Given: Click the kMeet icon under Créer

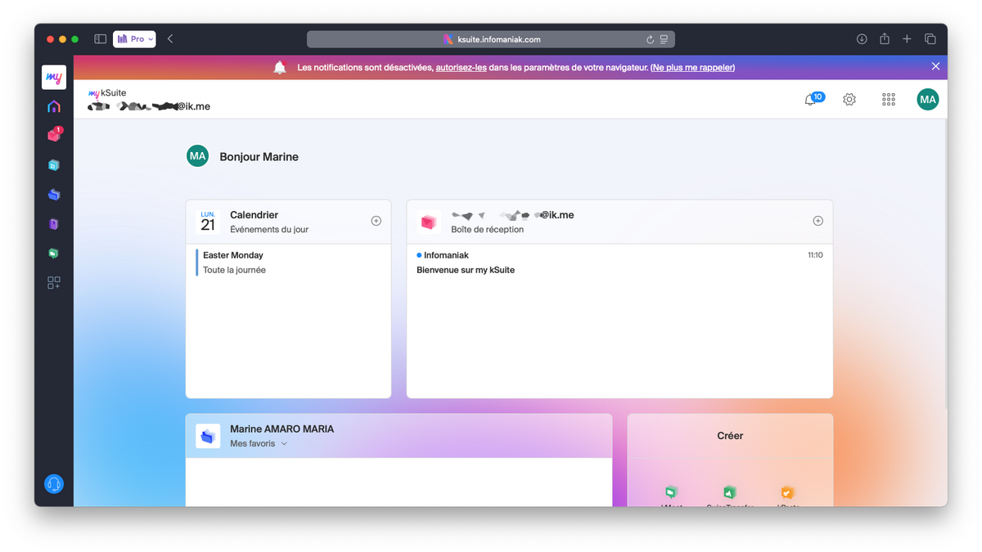Looking at the screenshot, I should coord(671,492).
